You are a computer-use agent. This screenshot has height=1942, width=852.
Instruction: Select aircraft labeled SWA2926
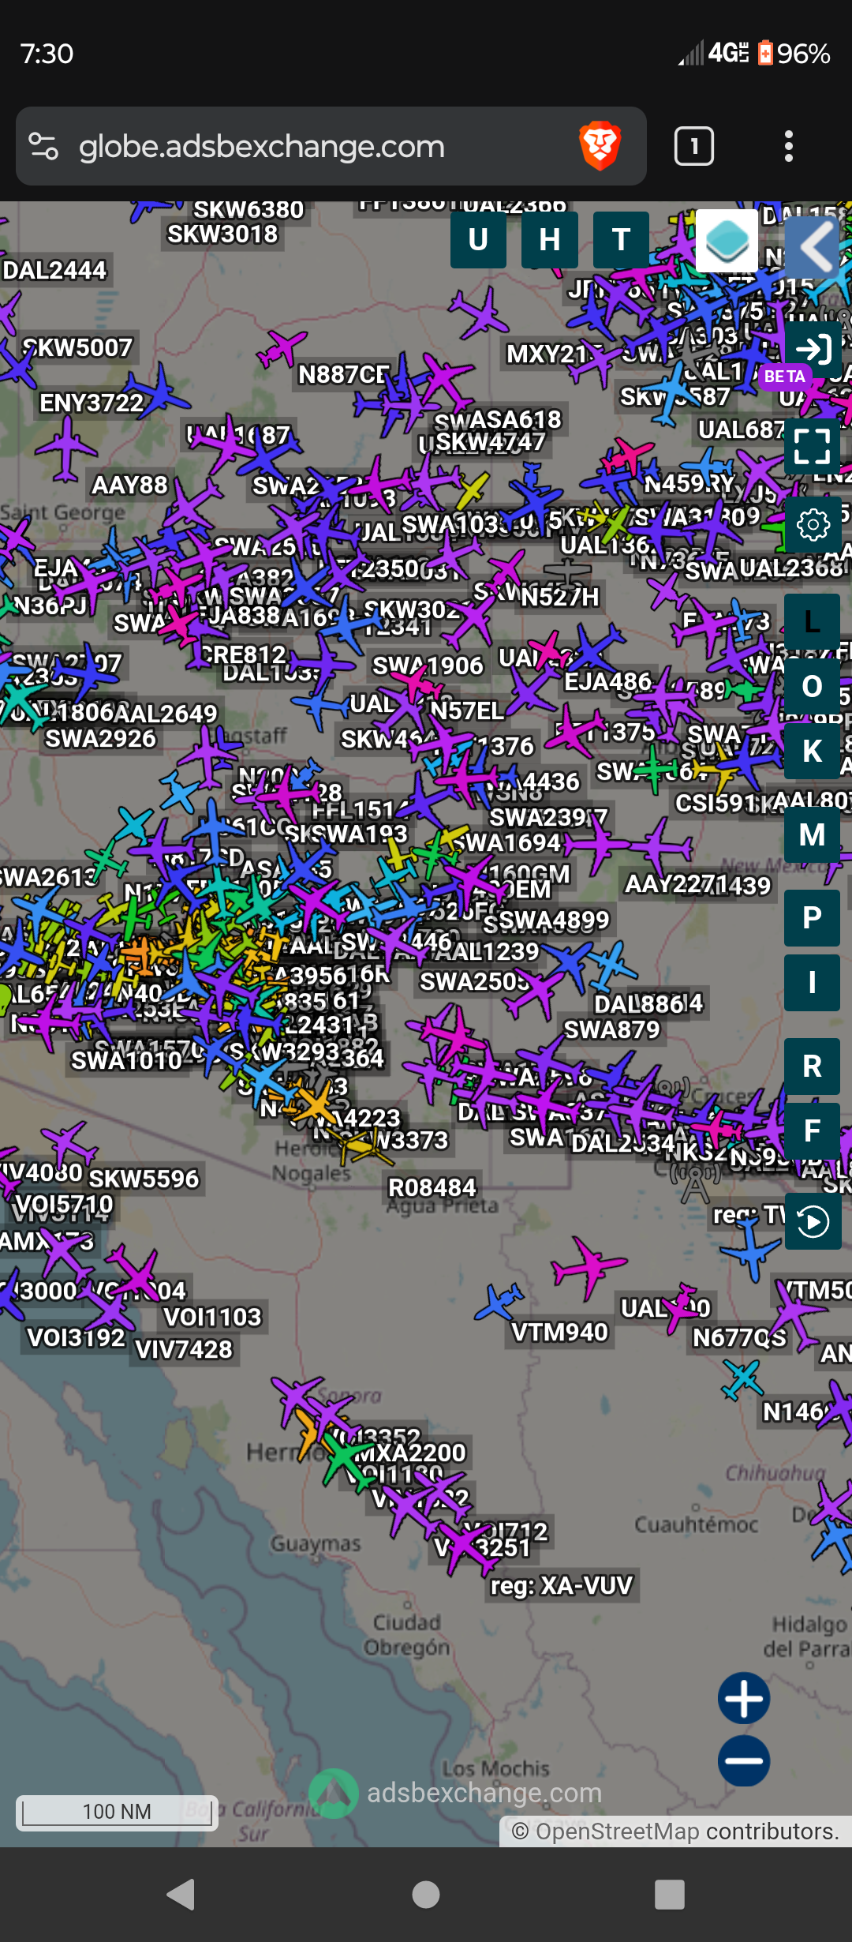101,739
